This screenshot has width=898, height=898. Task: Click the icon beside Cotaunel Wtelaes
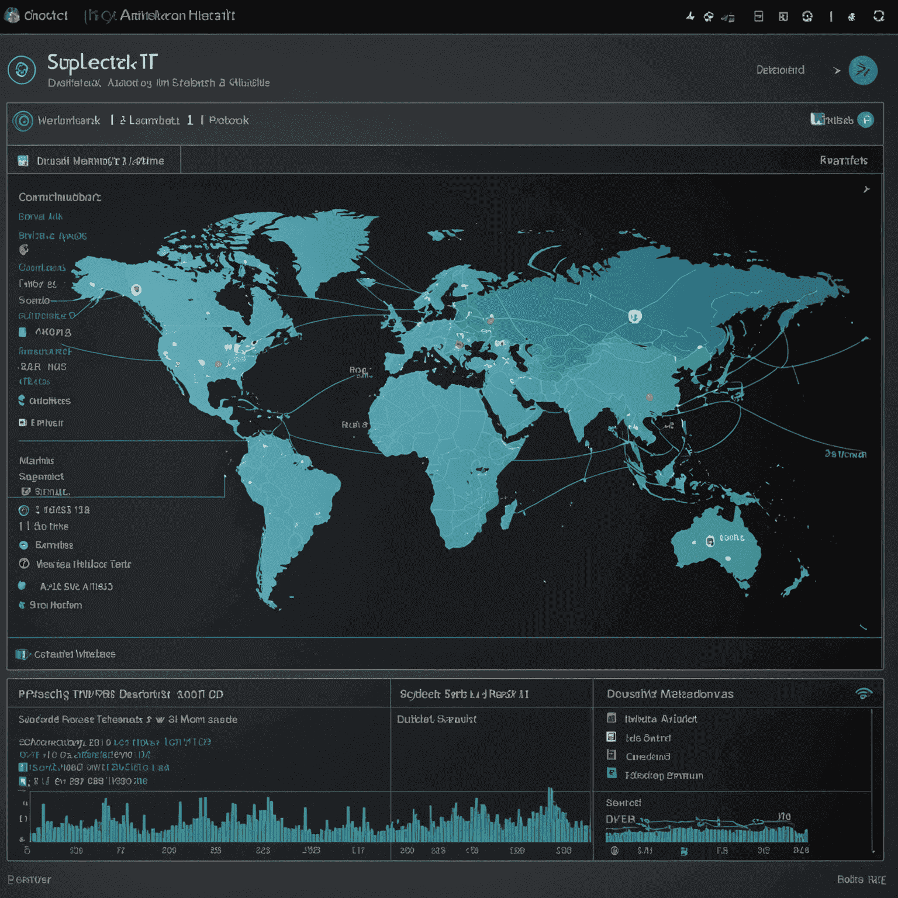(x=22, y=654)
